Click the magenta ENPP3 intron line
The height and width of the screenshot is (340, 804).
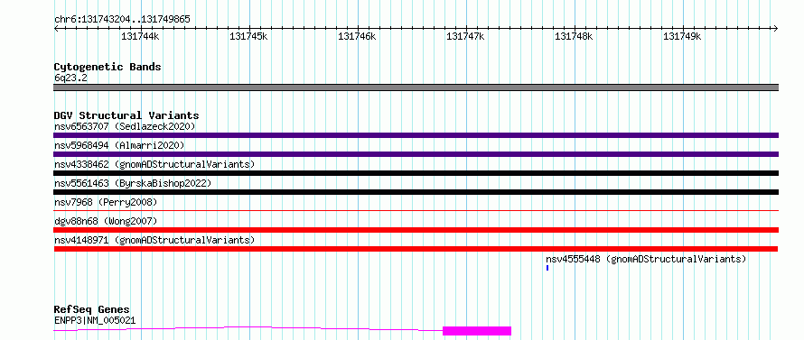tap(248, 327)
